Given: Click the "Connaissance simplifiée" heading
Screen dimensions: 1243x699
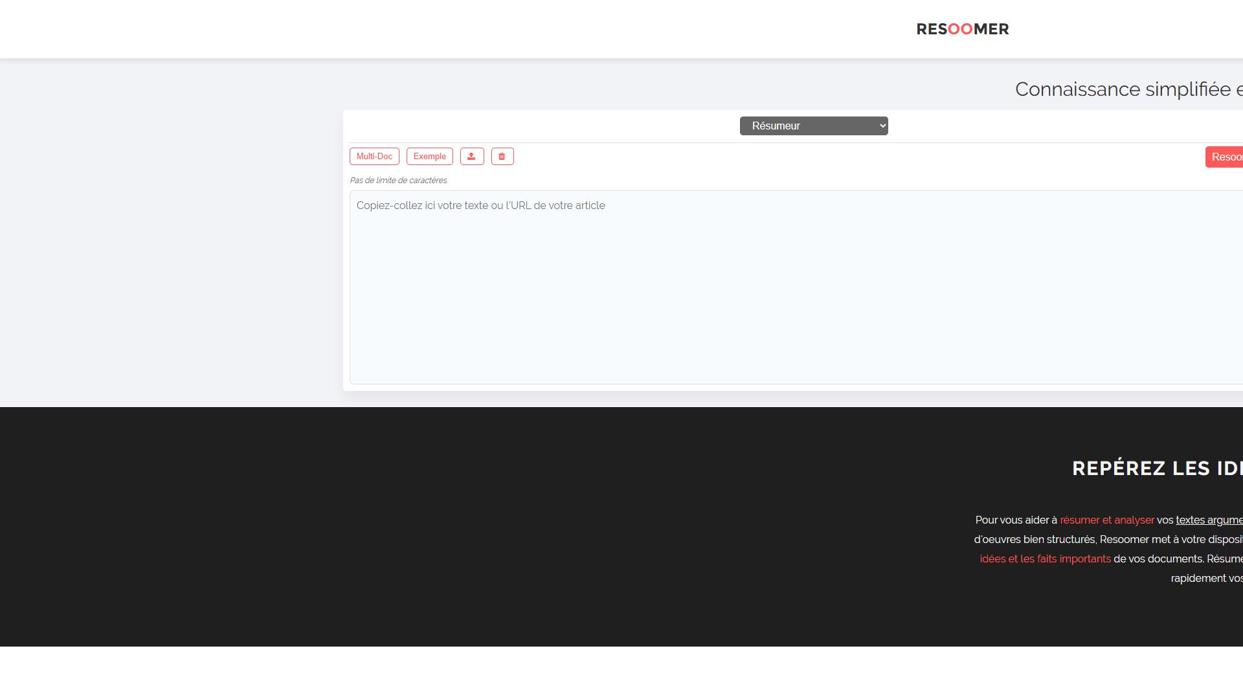Looking at the screenshot, I should tap(1129, 89).
